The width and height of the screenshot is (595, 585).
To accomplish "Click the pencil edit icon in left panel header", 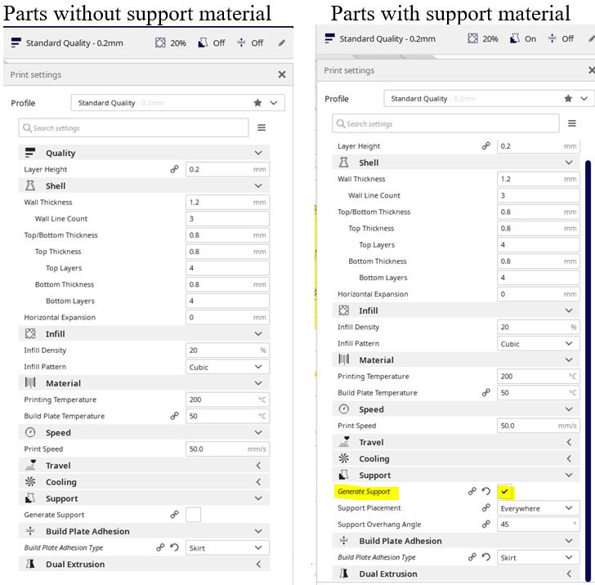I will (281, 42).
